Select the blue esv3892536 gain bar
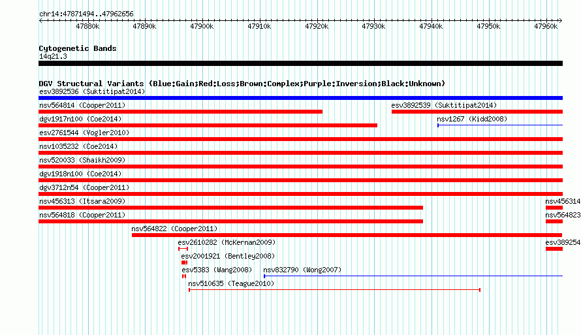Screen dimensions: 581x335 tap(300, 98)
